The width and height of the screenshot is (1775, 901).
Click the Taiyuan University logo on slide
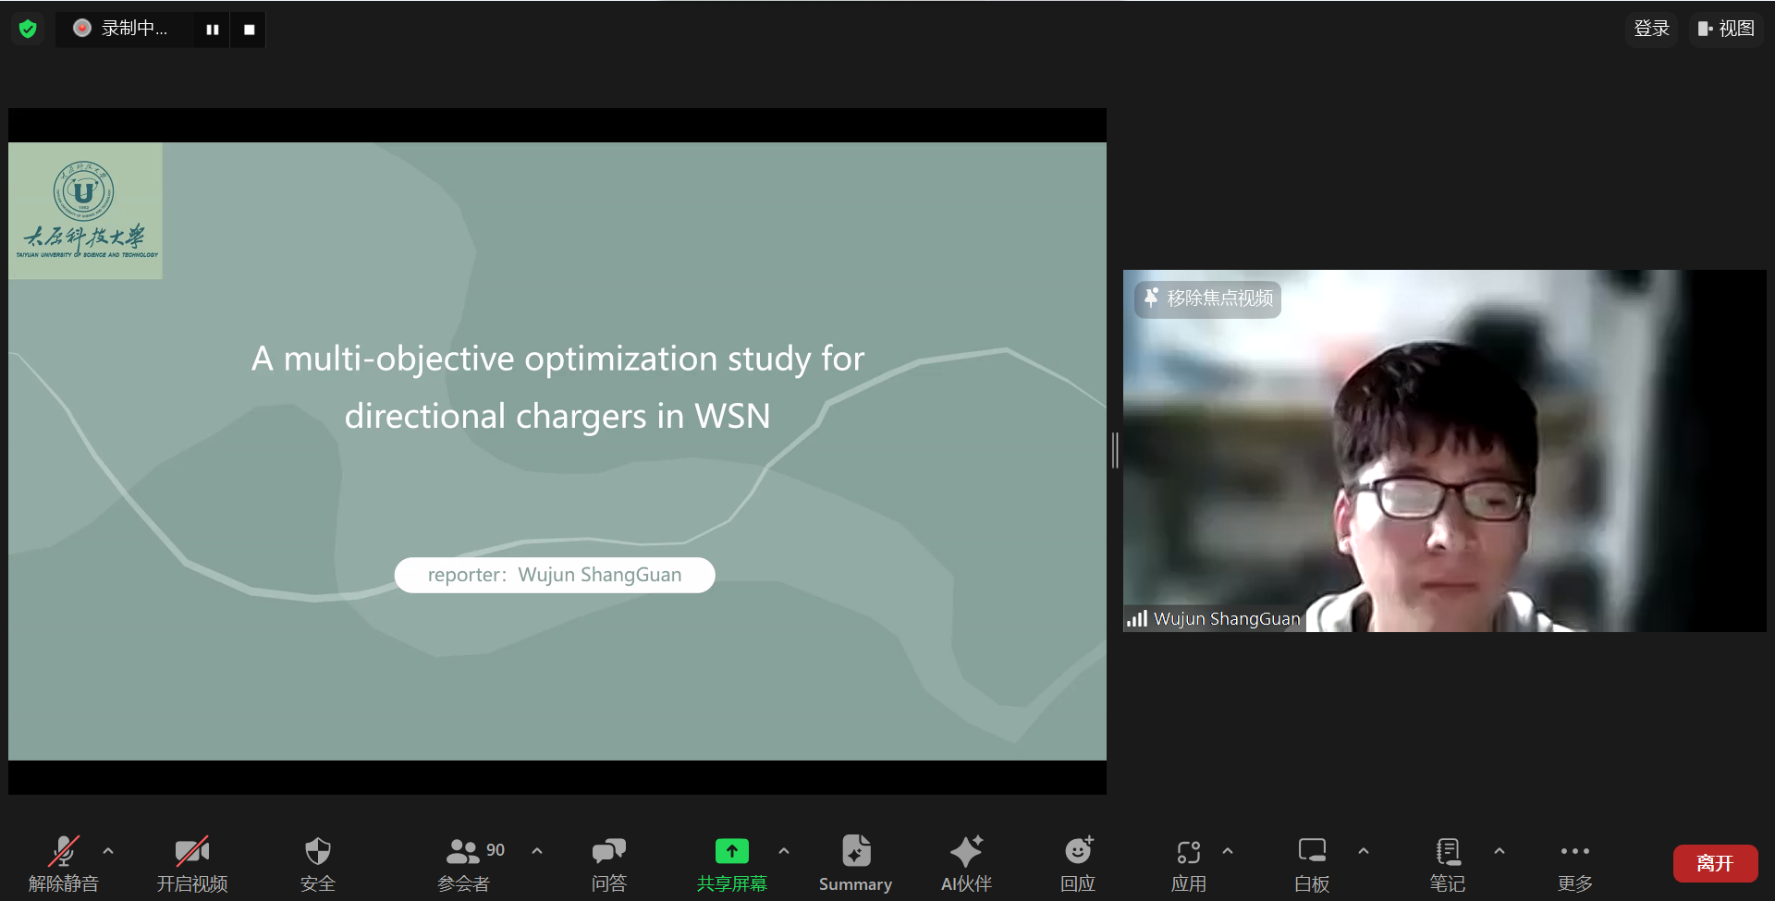85,211
